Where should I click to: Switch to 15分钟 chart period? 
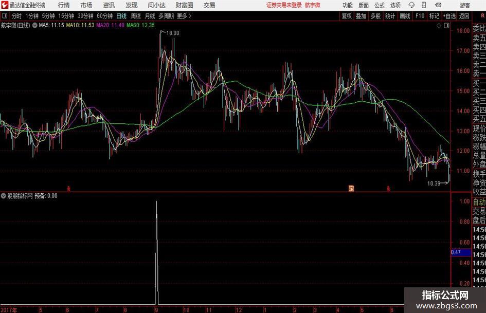tap(66, 16)
